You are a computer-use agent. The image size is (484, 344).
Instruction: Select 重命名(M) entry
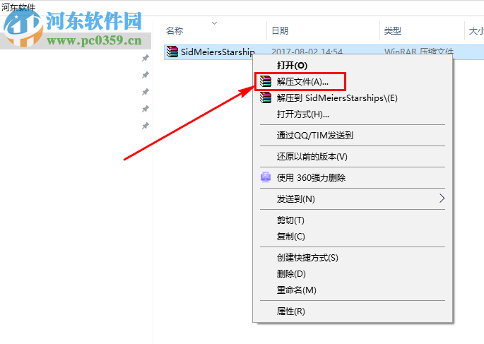296,290
